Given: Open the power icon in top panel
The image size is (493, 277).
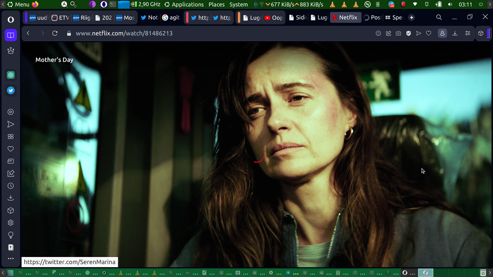Looking at the screenshot, I should click(481, 4).
